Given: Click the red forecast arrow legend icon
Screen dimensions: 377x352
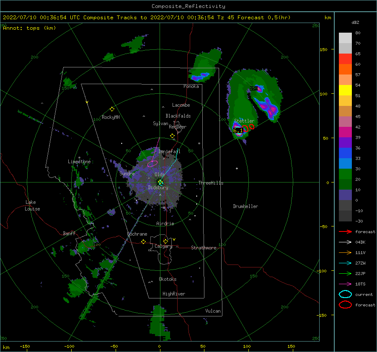Looking at the screenshot, I should (345, 231).
